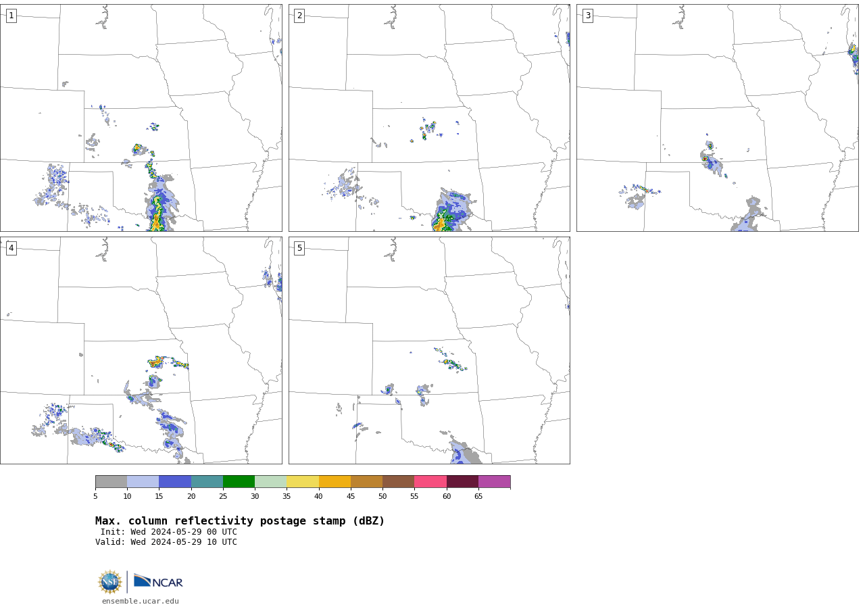
Task: Click the Valid: Wed 2024-05-29 10 UTC text
Action: 166,542
